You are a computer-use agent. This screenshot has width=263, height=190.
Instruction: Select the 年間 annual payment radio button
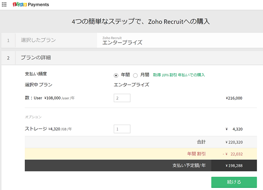pos(116,75)
